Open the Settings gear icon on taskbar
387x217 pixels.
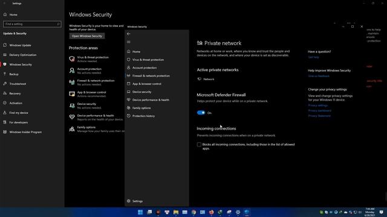click(238, 212)
